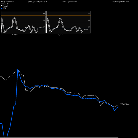Click the peak of the blue OBV line
Image resolution: width=138 pixels, height=138 pixels.
[x=18, y=69]
